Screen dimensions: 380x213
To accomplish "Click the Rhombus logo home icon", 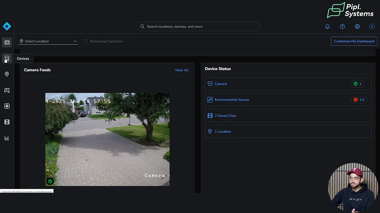I will click(x=7, y=26).
